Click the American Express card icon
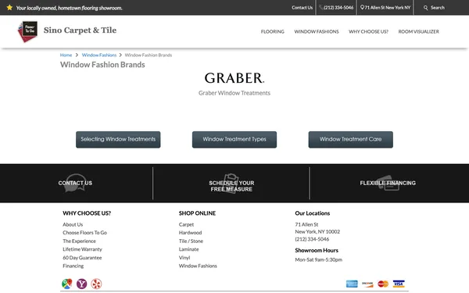This screenshot has height=293, width=469. tap(352, 284)
